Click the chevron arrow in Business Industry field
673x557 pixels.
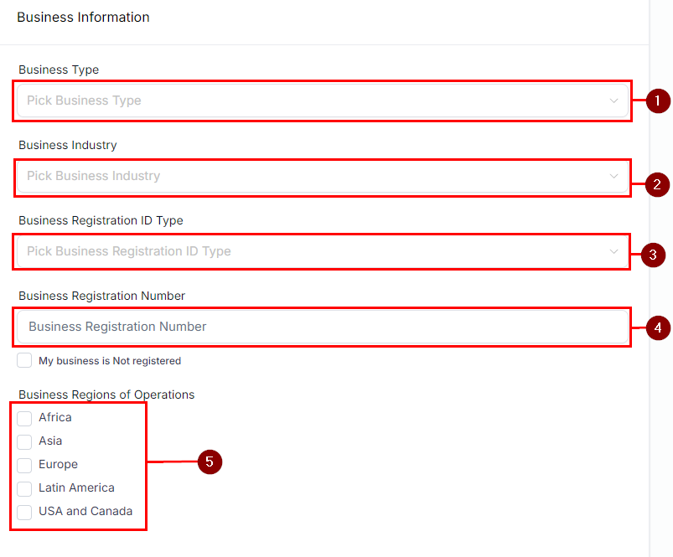[x=613, y=176]
